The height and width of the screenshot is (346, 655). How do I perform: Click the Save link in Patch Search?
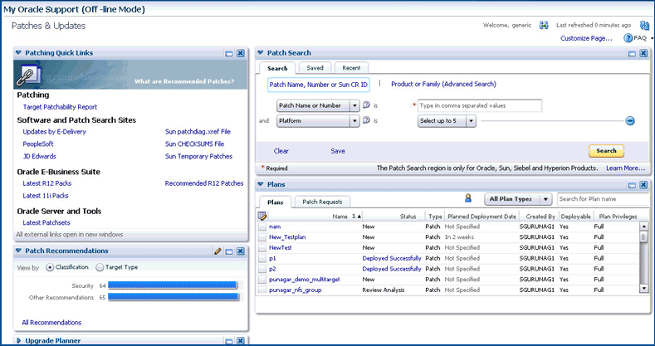[x=338, y=151]
